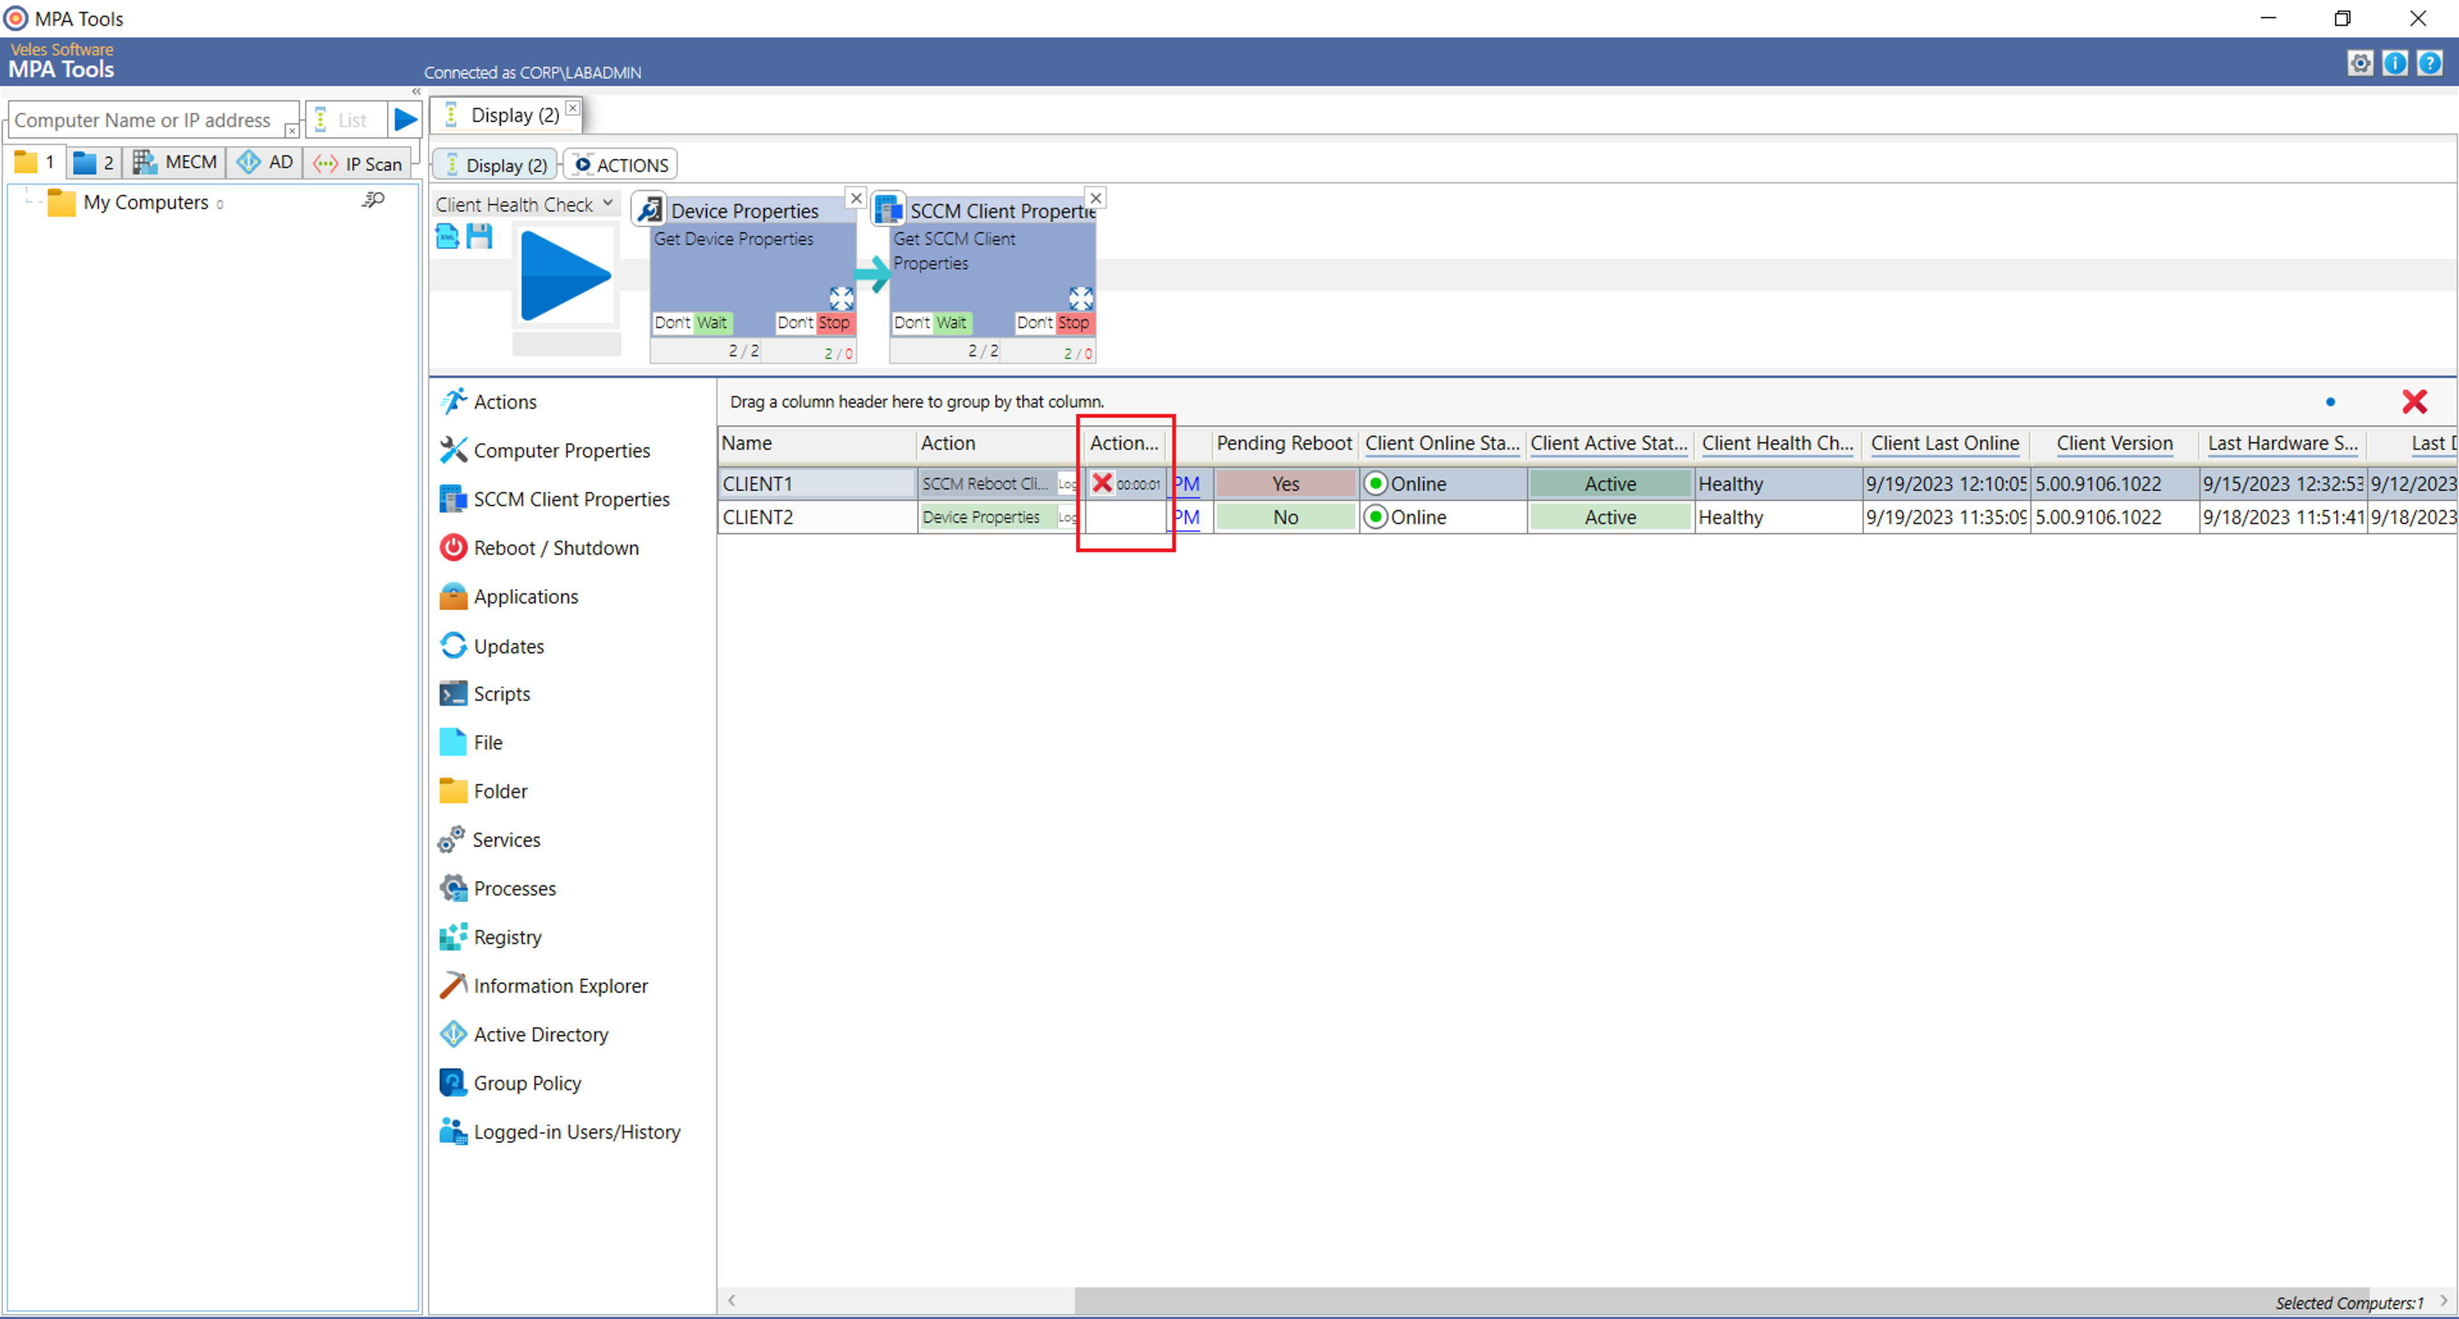
Task: Open the info icon in the header
Action: [x=2394, y=63]
